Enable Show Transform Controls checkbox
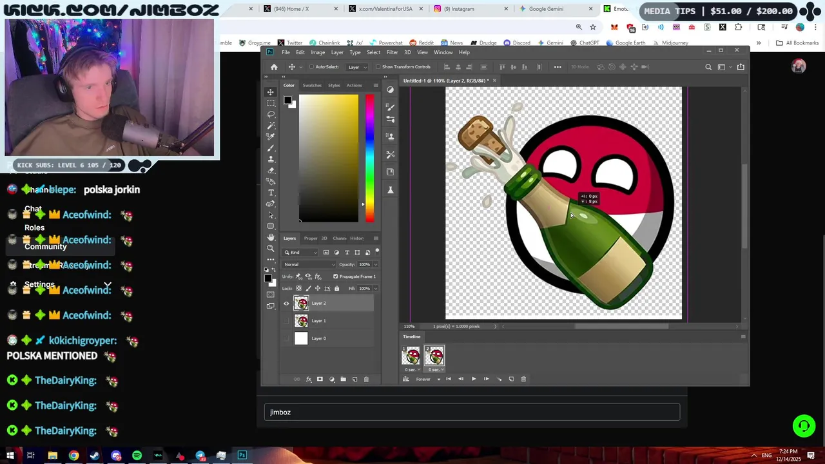The height and width of the screenshot is (464, 825). [378, 67]
